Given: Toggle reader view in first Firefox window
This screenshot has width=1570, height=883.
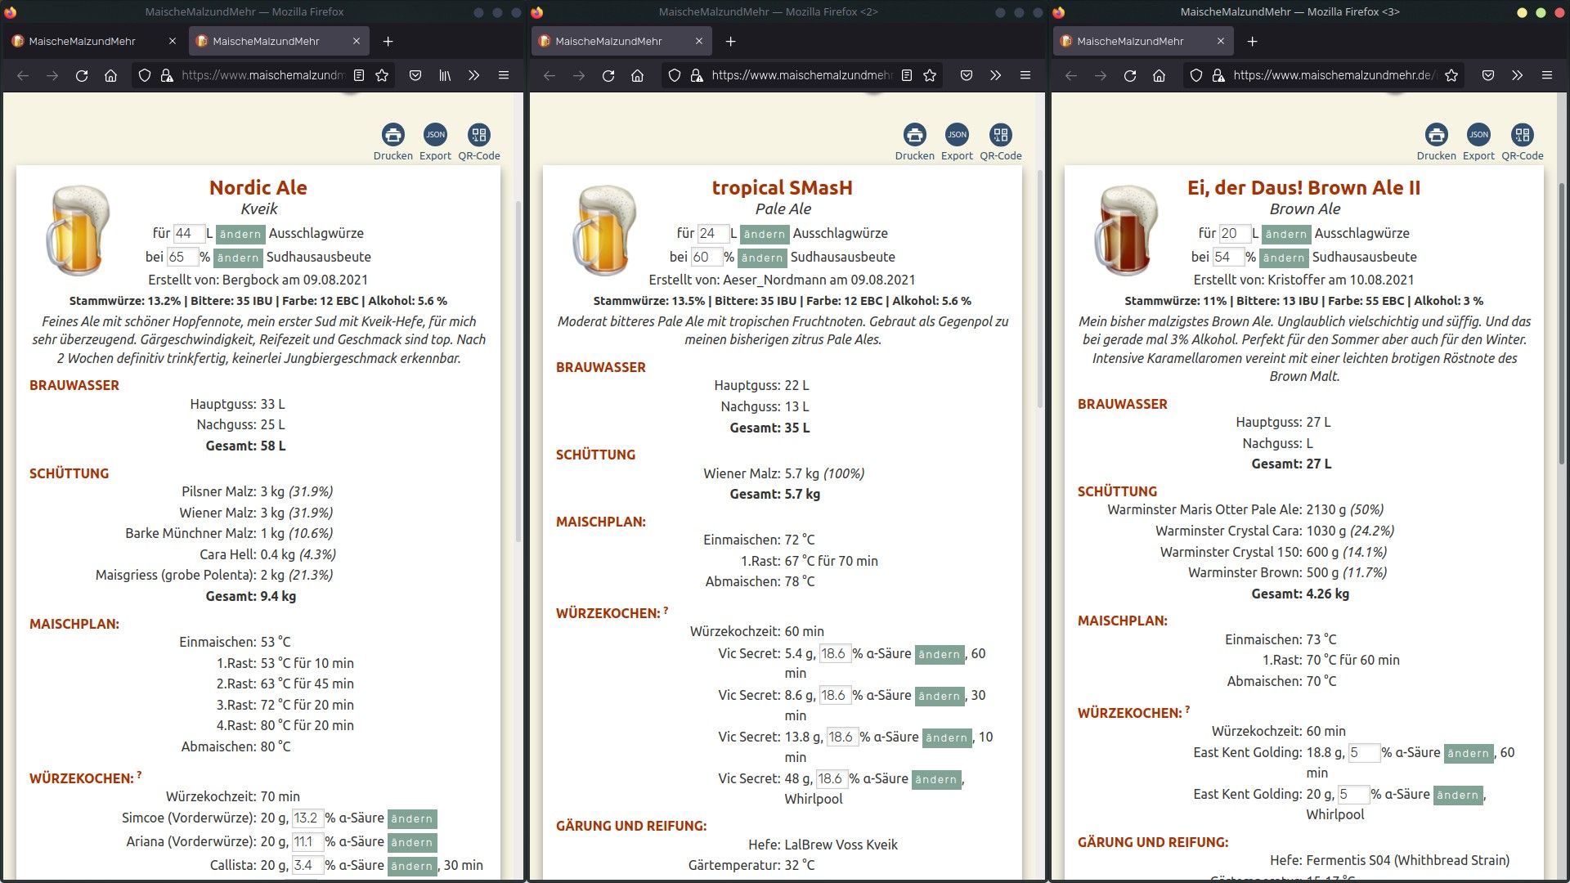Looking at the screenshot, I should click(359, 75).
